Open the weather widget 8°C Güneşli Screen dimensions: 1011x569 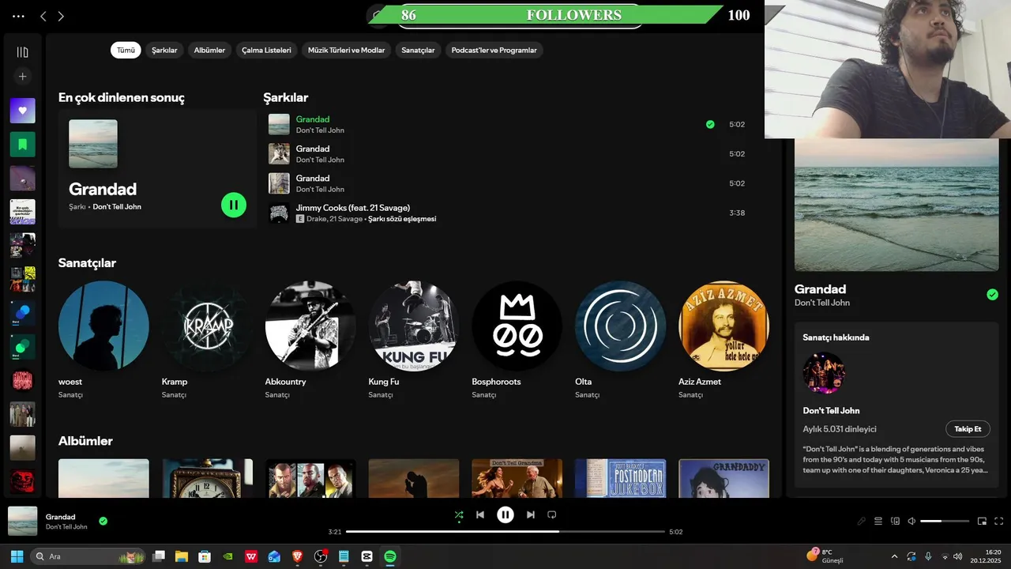click(x=825, y=556)
